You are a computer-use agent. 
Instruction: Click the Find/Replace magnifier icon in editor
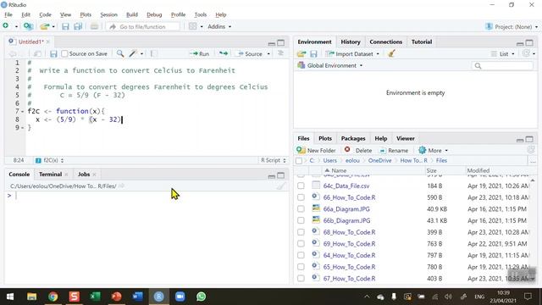[x=120, y=53]
